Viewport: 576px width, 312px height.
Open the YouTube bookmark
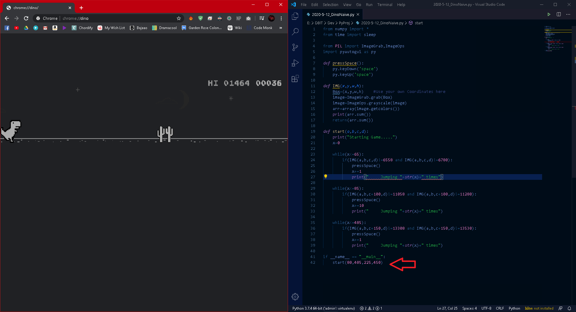click(x=16, y=28)
